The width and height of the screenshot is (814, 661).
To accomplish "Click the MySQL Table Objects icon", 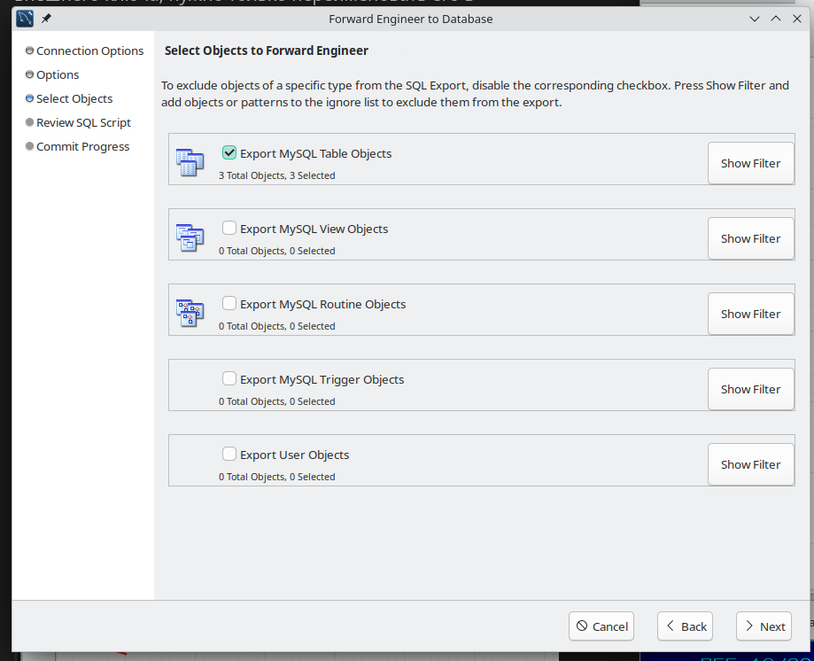I will [190, 162].
